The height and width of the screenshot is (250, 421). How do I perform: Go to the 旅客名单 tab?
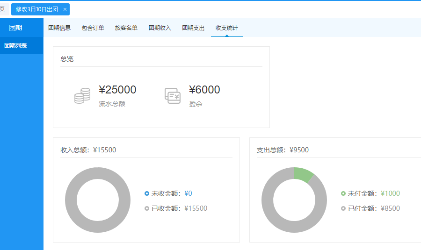pyautogui.click(x=126, y=28)
